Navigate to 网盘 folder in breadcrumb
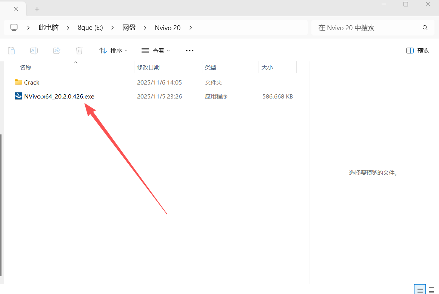 click(129, 28)
